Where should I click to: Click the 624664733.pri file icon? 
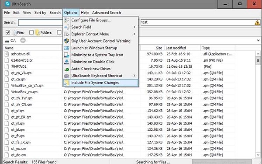(x=7, y=60)
